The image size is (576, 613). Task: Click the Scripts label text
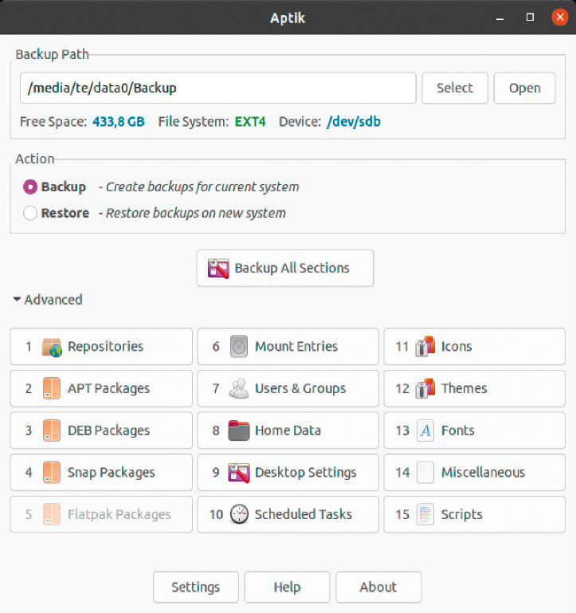point(462,514)
